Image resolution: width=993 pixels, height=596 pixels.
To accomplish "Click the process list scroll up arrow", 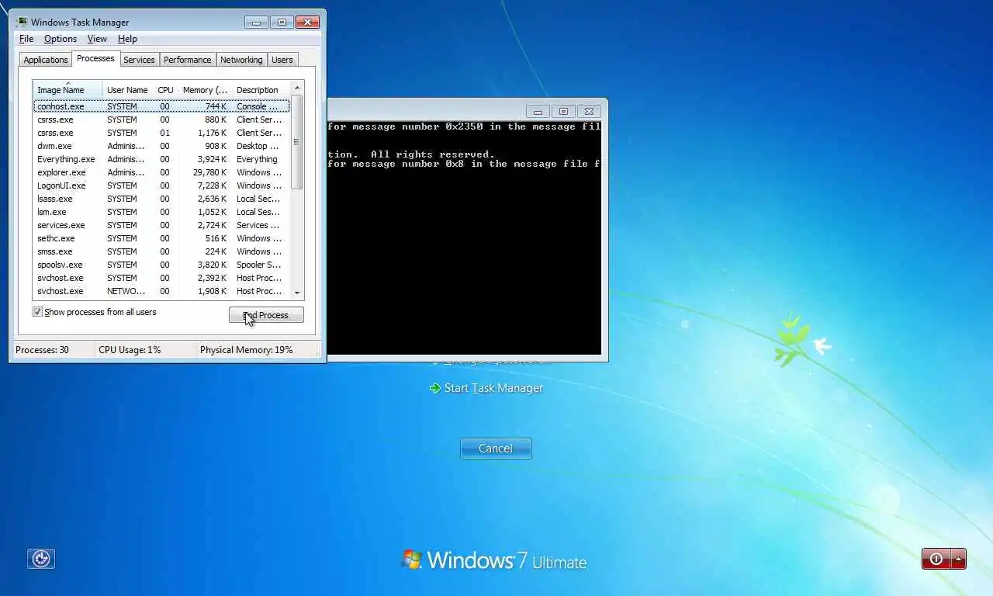I will (x=297, y=88).
